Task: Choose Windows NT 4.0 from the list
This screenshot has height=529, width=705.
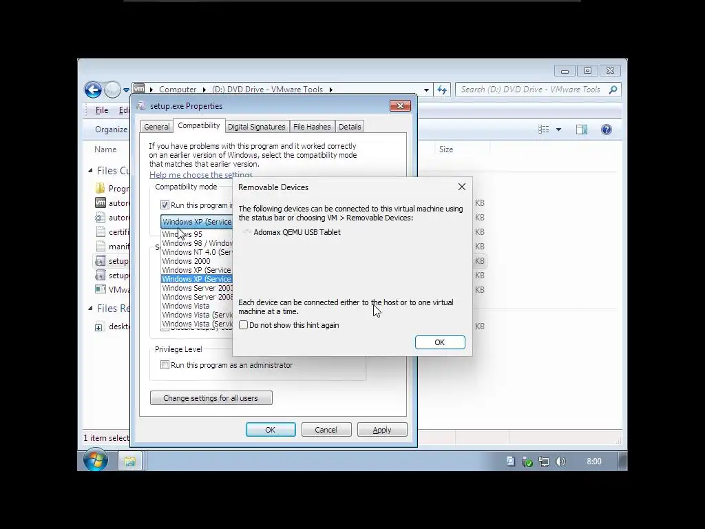Action: pos(196,252)
